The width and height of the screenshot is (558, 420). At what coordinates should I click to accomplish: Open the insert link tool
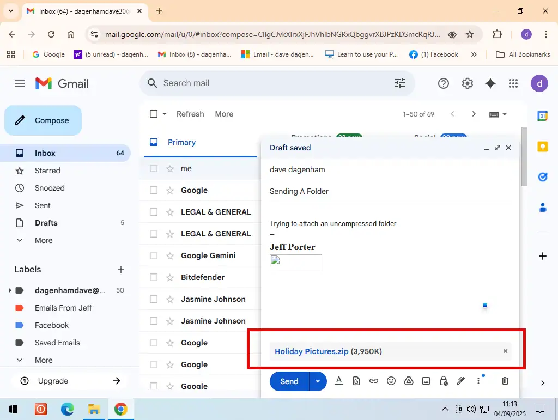pyautogui.click(x=373, y=381)
